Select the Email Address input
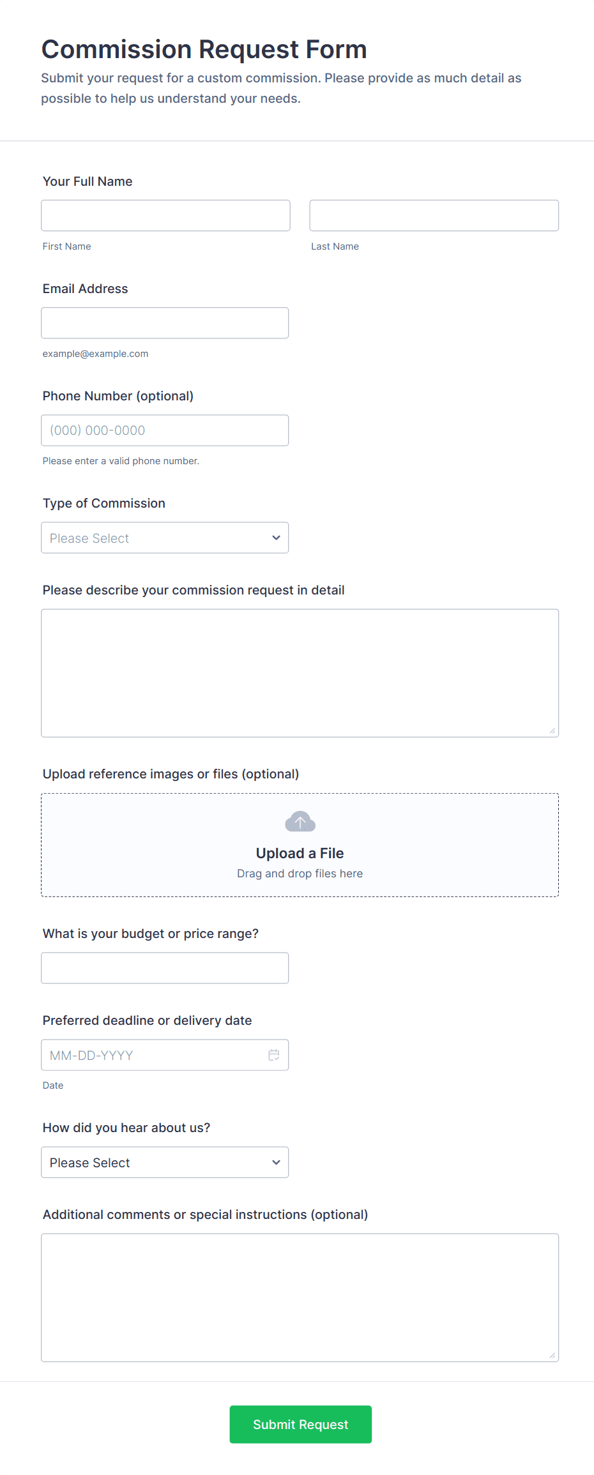594x1475 pixels. (165, 322)
